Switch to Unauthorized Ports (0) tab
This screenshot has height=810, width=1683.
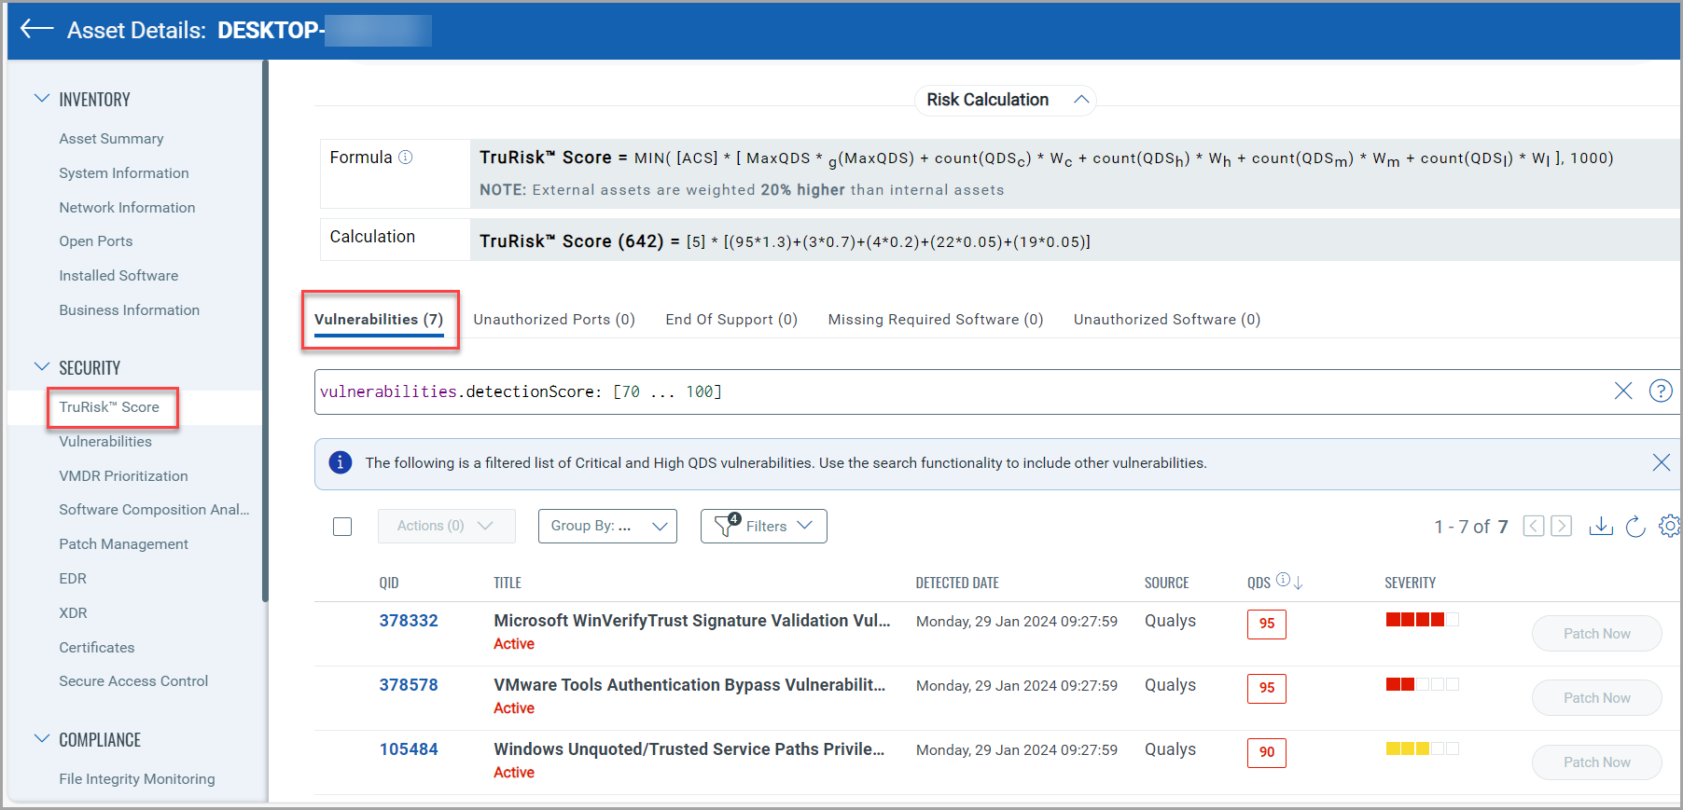(554, 319)
